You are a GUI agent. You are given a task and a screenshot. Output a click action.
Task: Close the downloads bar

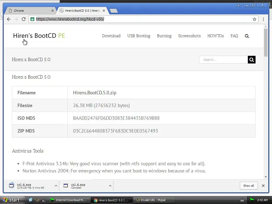pos(263,186)
